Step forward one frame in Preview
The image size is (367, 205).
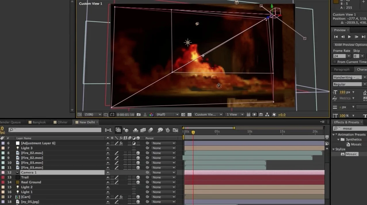click(x=356, y=37)
